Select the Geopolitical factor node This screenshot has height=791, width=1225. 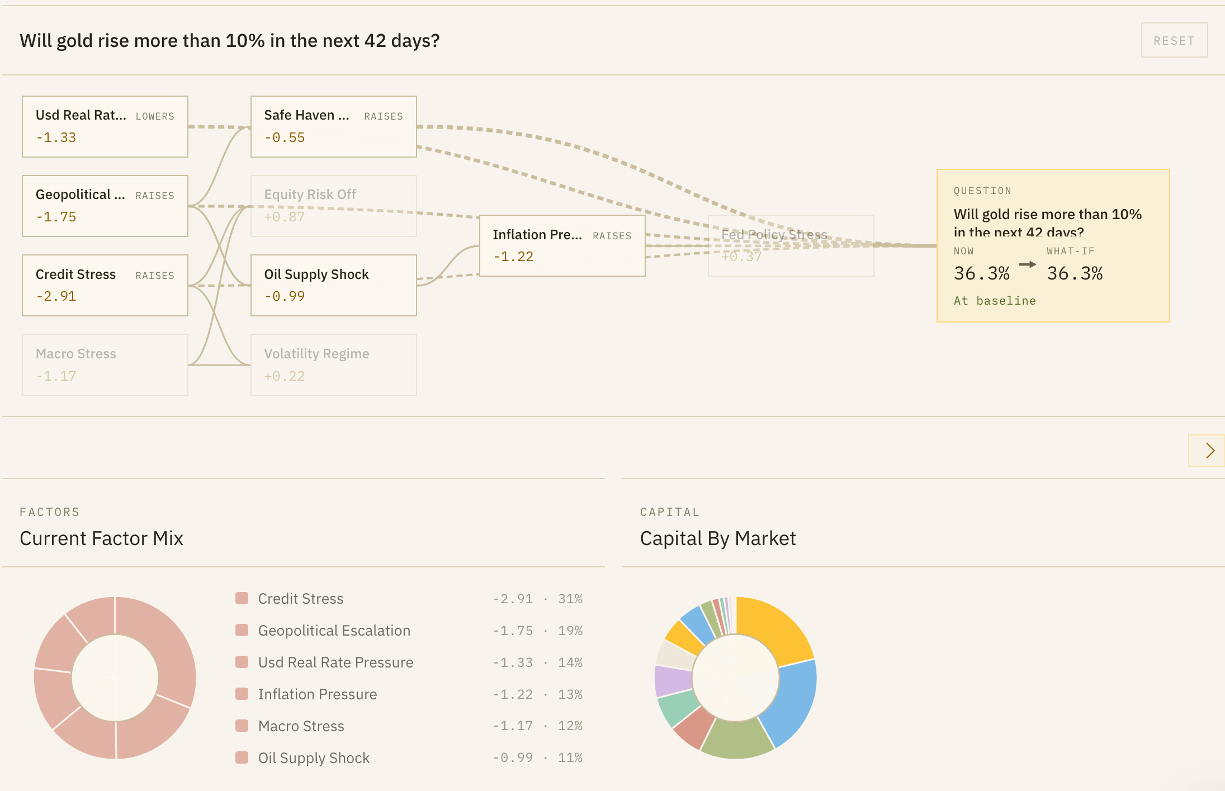105,206
